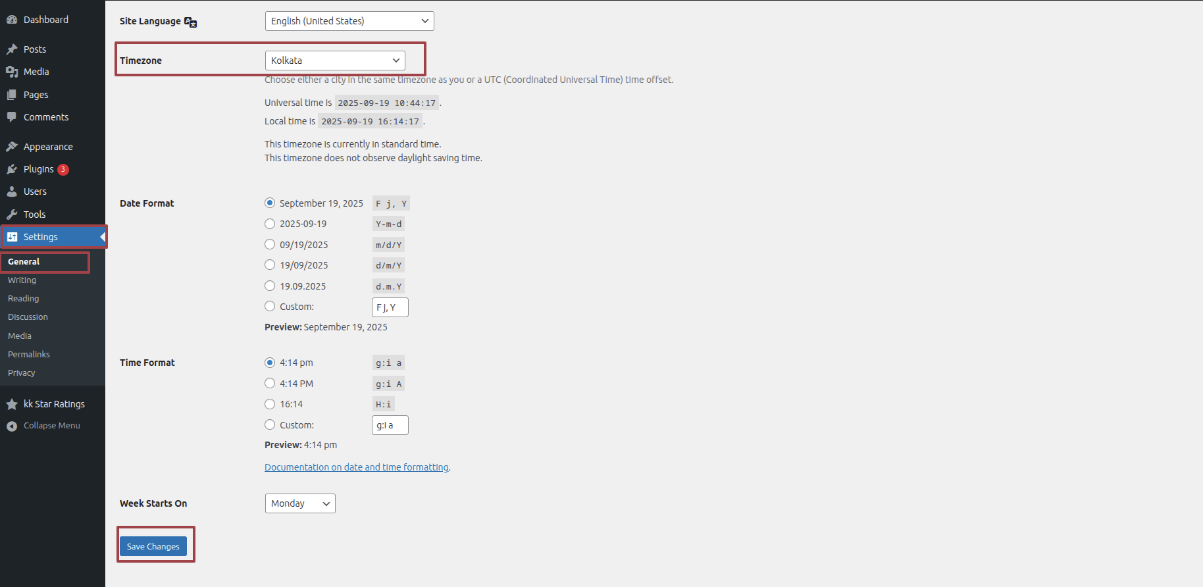Click the Save Changes button

point(153,546)
